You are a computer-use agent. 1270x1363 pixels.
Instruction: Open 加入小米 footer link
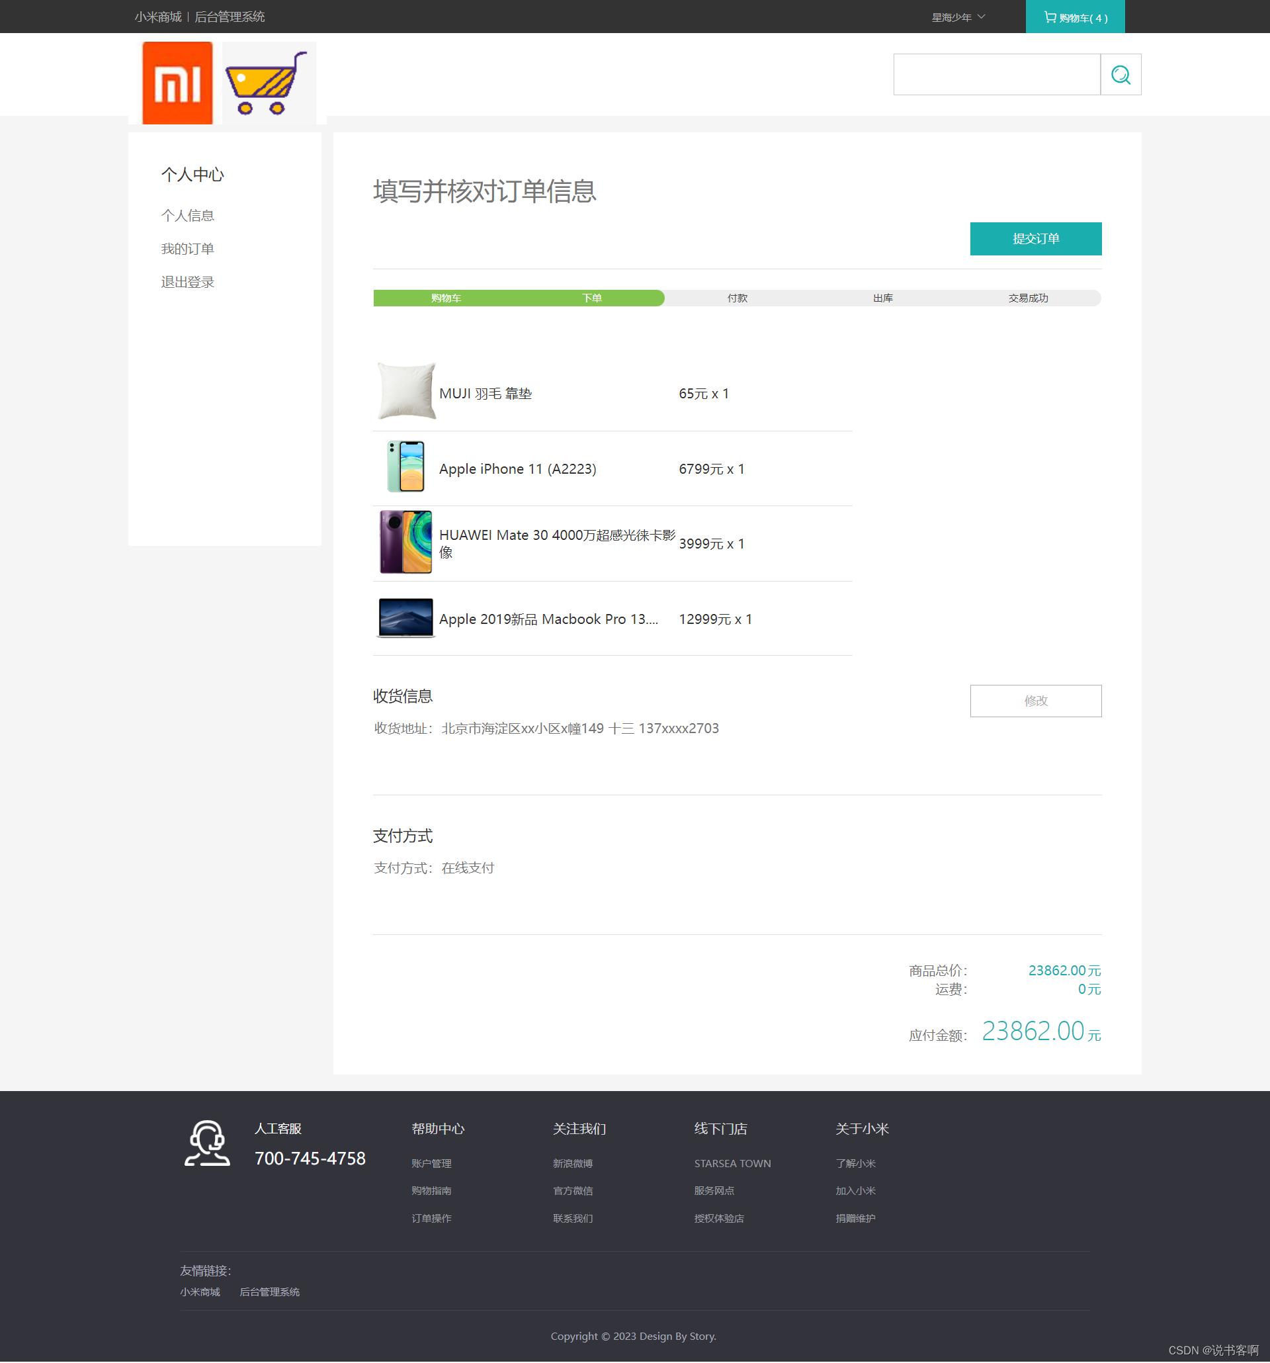coord(855,1191)
